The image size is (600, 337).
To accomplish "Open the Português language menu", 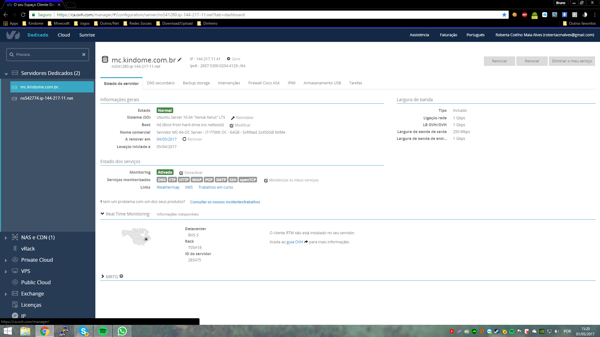I will click(x=475, y=35).
